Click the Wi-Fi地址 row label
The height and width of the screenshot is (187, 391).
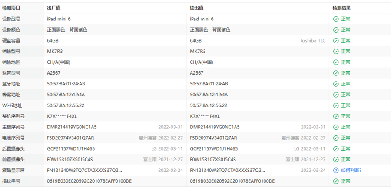pos(12,105)
